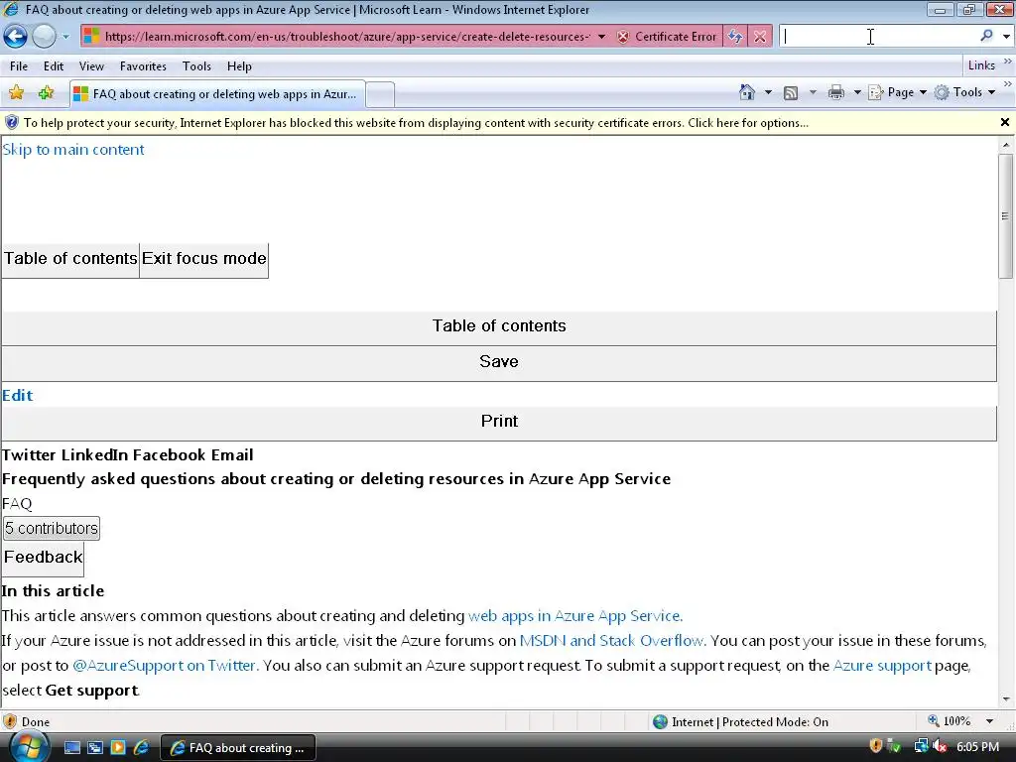Click the information bar security message
This screenshot has width=1016, height=762.
[x=416, y=122]
